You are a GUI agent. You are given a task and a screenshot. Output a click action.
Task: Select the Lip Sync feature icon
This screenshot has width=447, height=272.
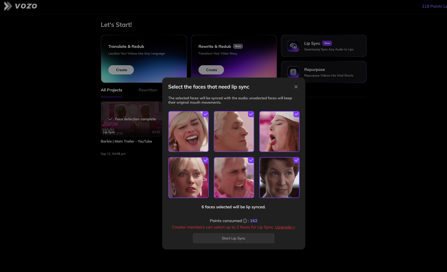(293, 46)
